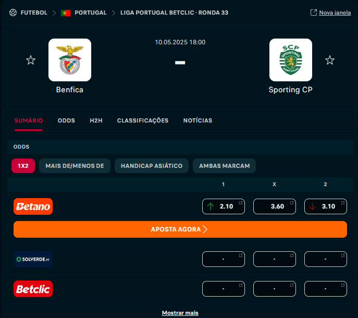Click Solverde draw odds cell
The image size is (358, 318).
click(x=275, y=259)
